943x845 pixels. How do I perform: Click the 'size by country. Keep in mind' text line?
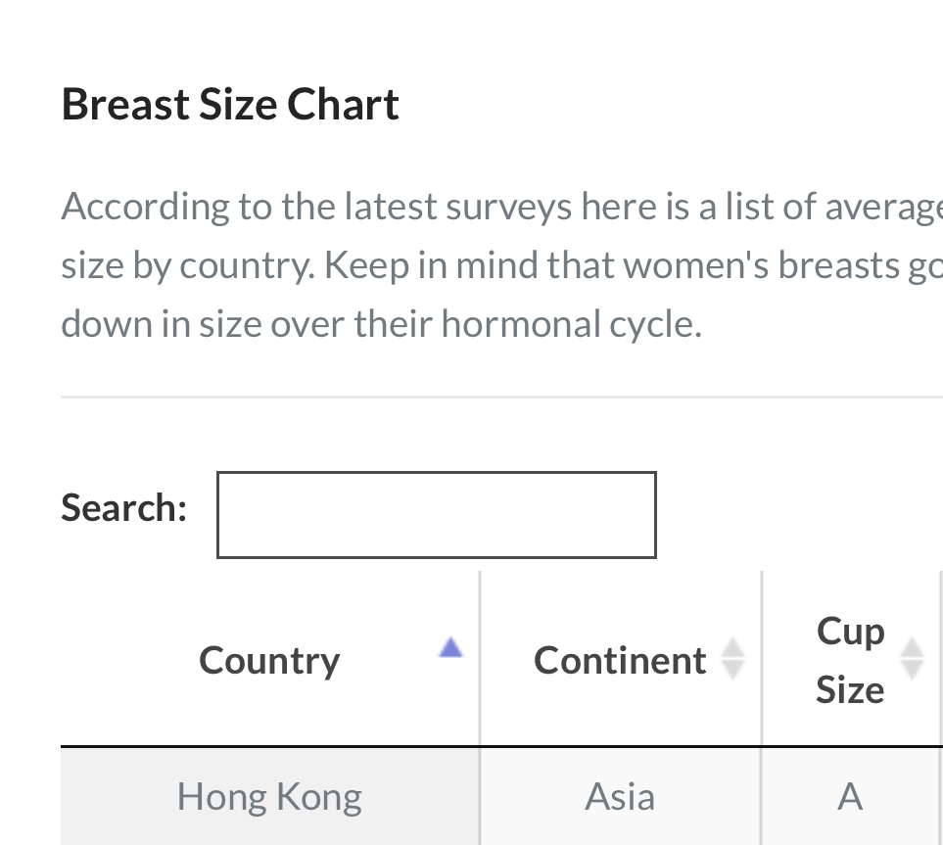(501, 265)
